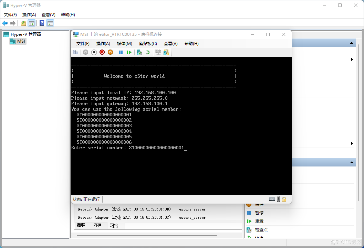Create a checkpoint using toolbar icon
This screenshot has height=248, width=364.
[139, 52]
